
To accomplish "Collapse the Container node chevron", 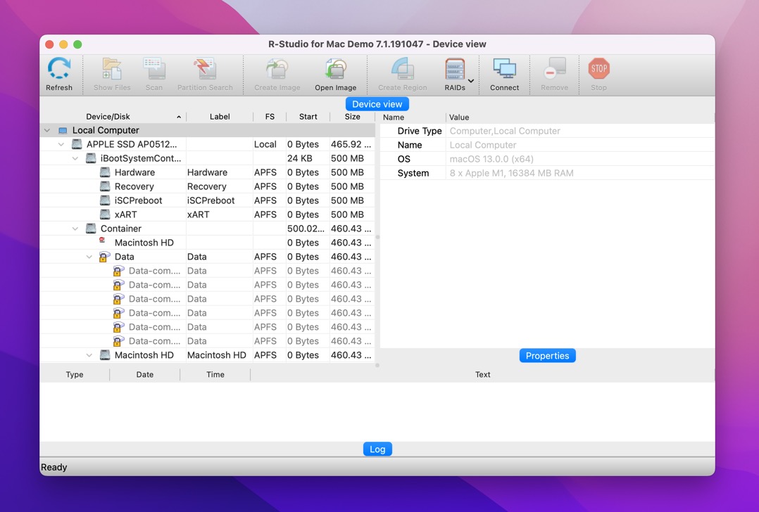I will 75,228.
